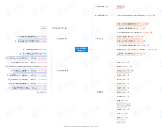Click the central 华金证券股份有限公司 node
The height and width of the screenshot is (129, 162).
[81, 49]
